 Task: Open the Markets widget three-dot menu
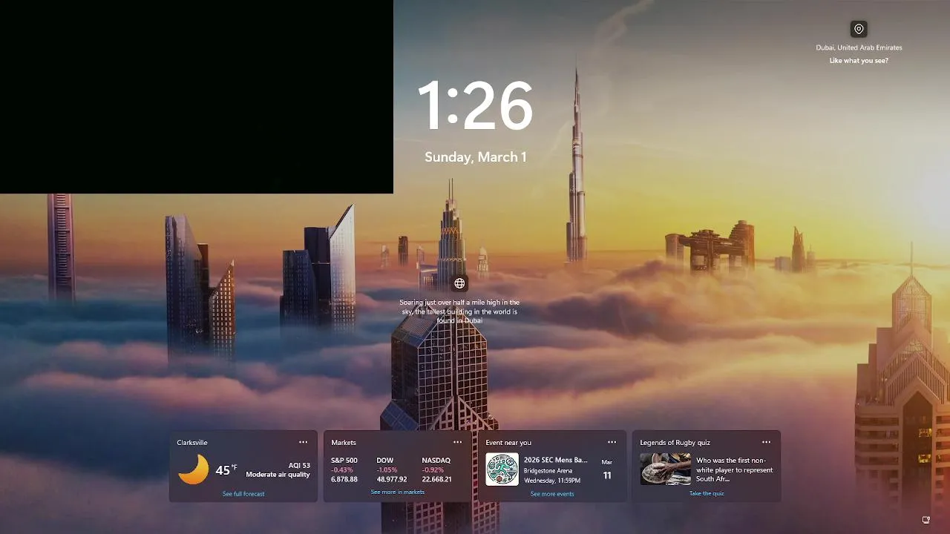click(x=457, y=442)
